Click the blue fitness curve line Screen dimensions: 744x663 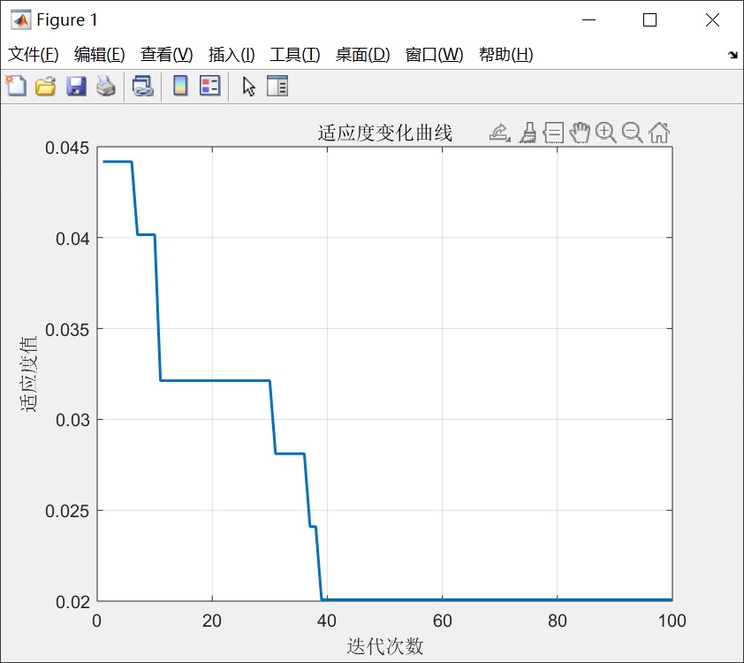[x=215, y=381]
